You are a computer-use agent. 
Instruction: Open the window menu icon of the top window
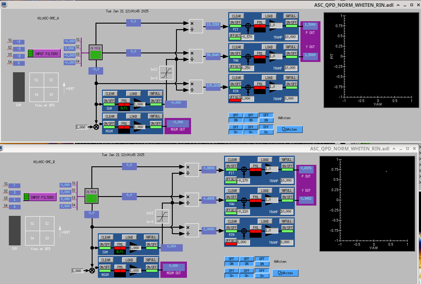point(4,4)
